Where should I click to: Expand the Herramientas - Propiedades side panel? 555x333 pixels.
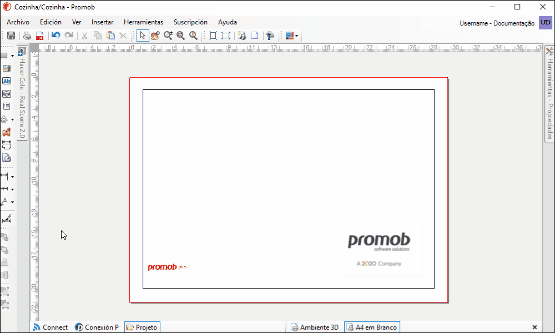click(549, 94)
